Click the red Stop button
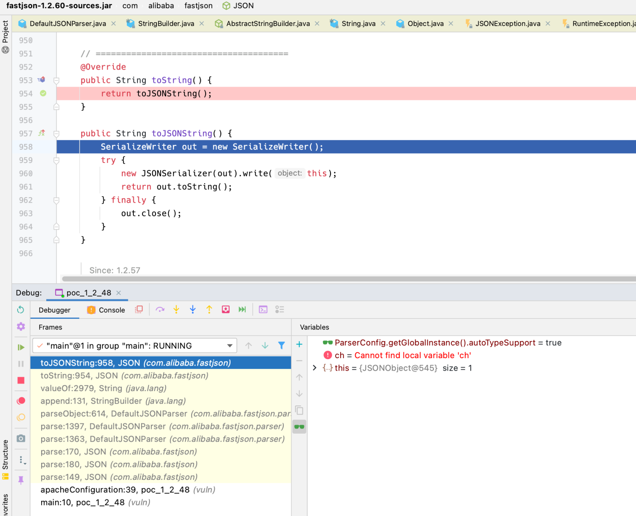Image resolution: width=636 pixels, height=516 pixels. (21, 380)
